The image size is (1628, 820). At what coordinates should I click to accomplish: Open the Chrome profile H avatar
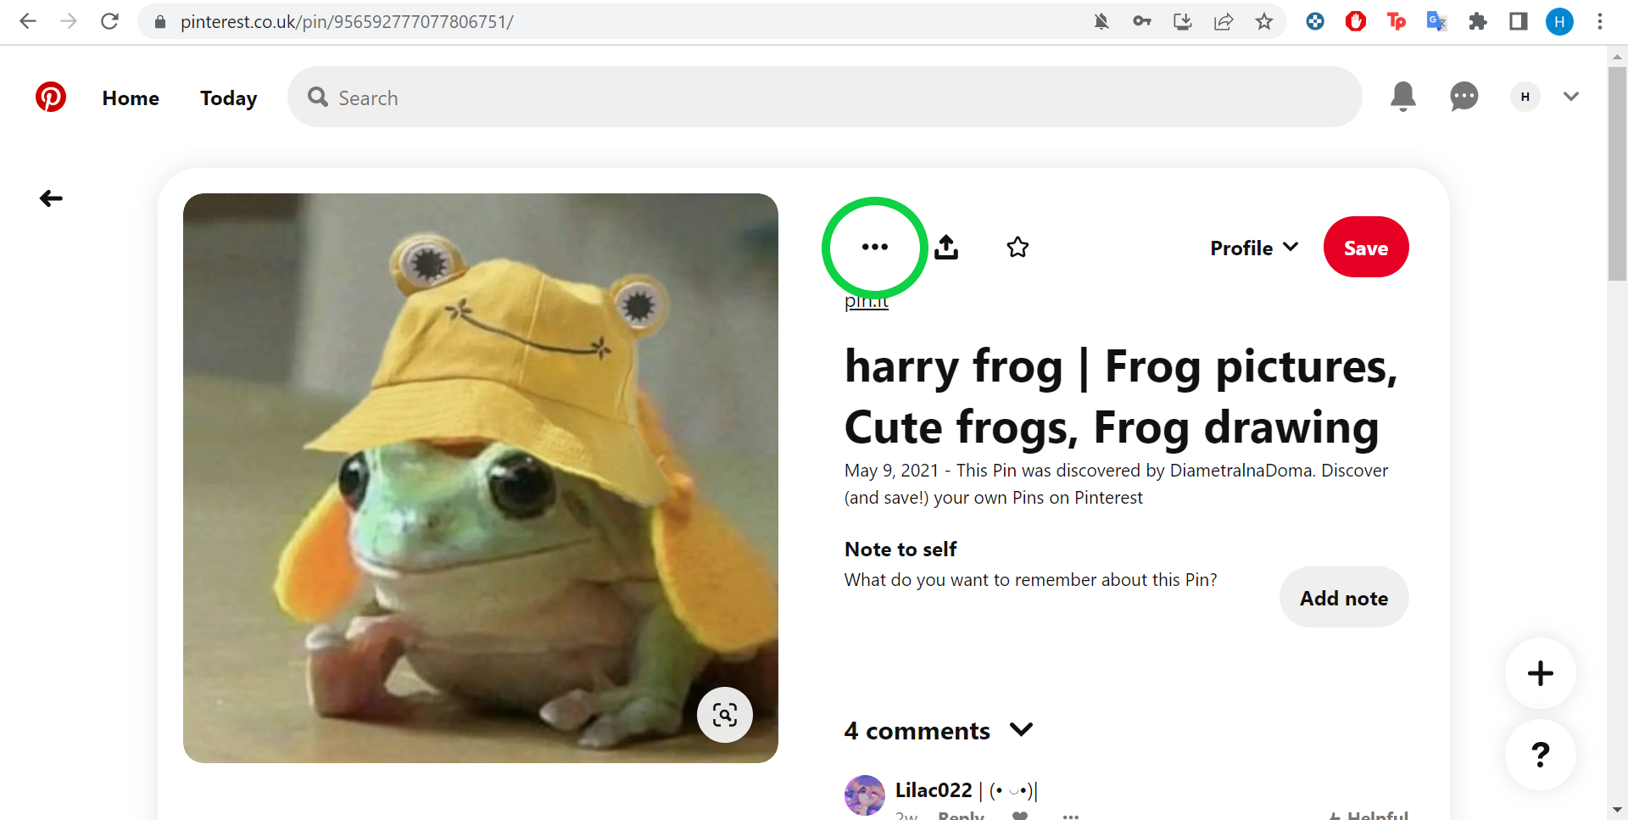(1559, 22)
